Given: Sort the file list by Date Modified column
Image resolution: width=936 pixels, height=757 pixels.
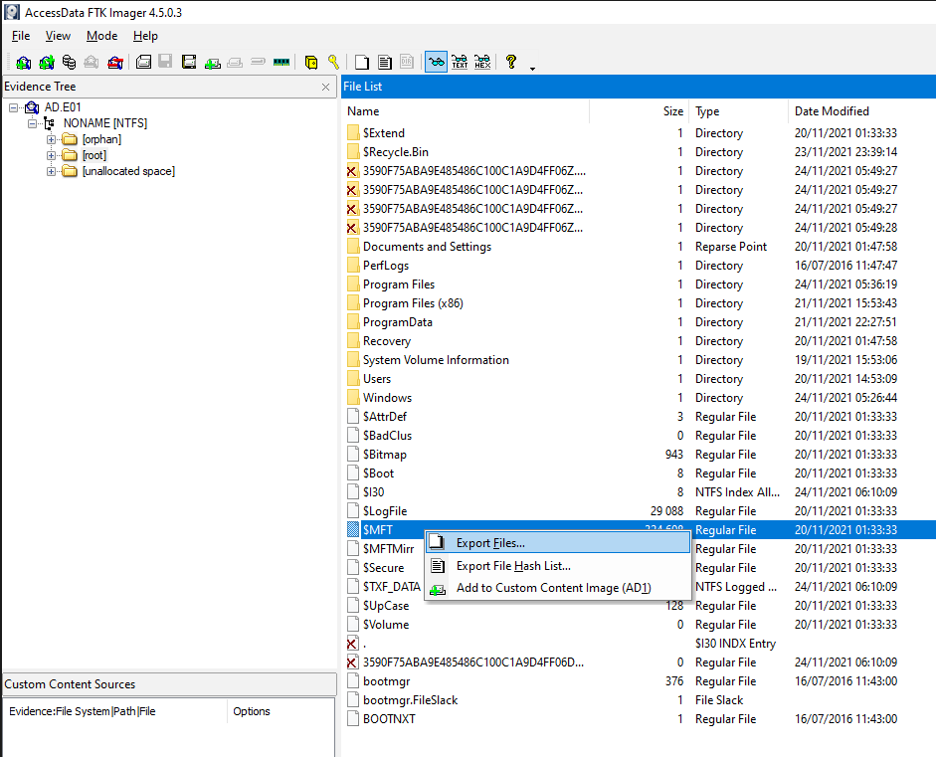Looking at the screenshot, I should pos(831,111).
